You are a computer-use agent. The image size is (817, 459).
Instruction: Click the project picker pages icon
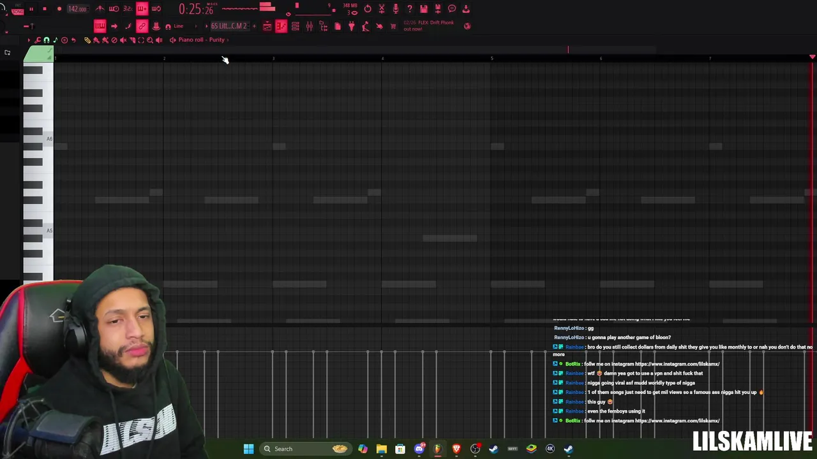[338, 26]
